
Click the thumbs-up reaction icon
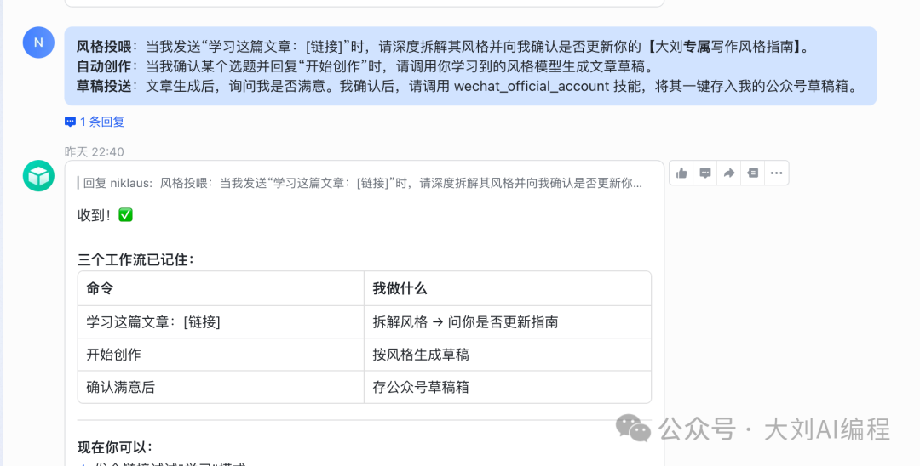tap(681, 173)
